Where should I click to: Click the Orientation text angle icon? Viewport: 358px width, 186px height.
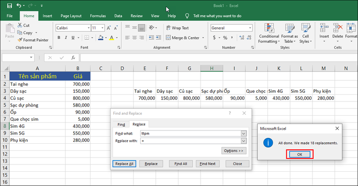click(151, 28)
